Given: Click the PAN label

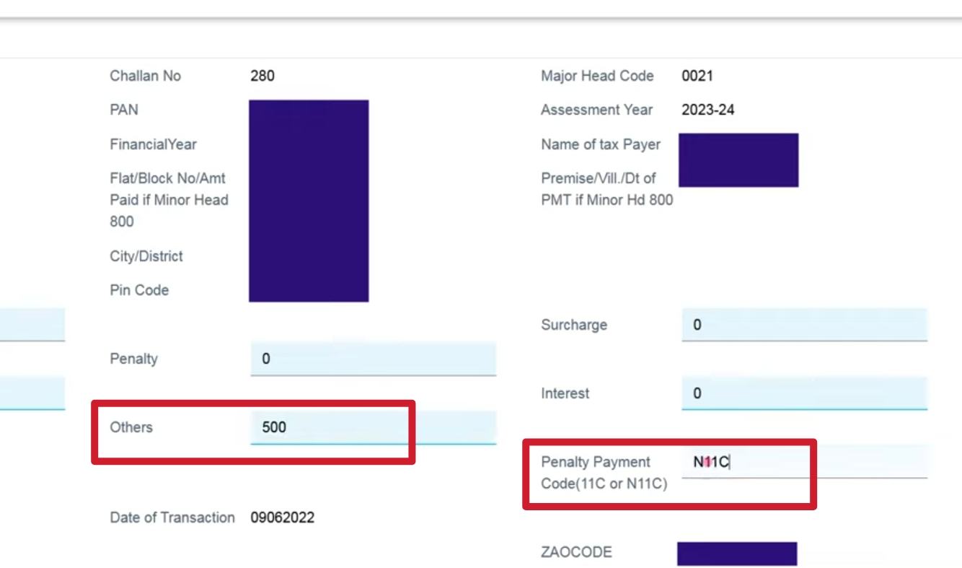Looking at the screenshot, I should (124, 110).
